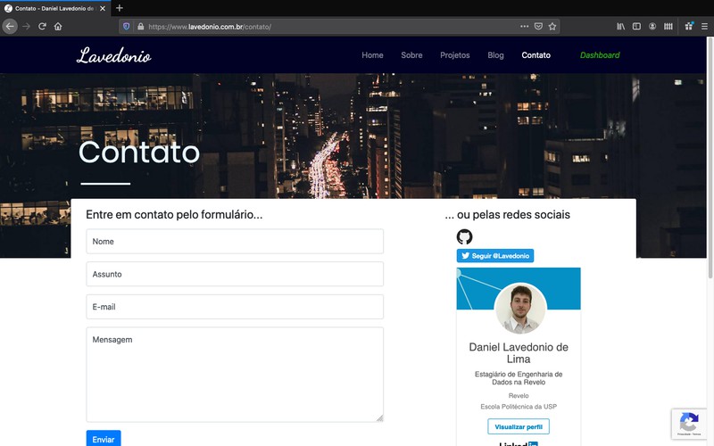
Task: Click the Mensagem textarea resize handle
Action: pos(380,418)
